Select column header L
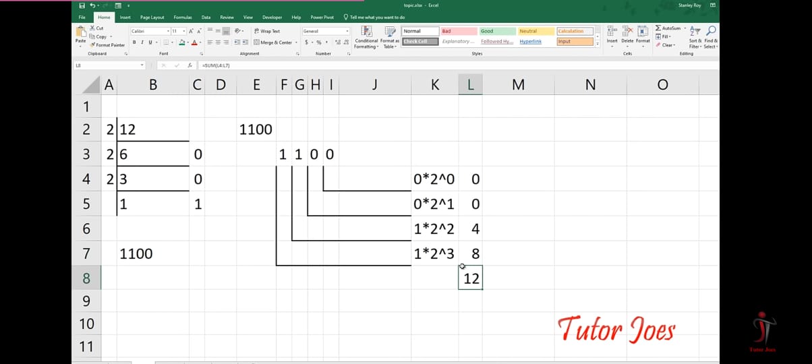This screenshot has height=364, width=812. 470,84
